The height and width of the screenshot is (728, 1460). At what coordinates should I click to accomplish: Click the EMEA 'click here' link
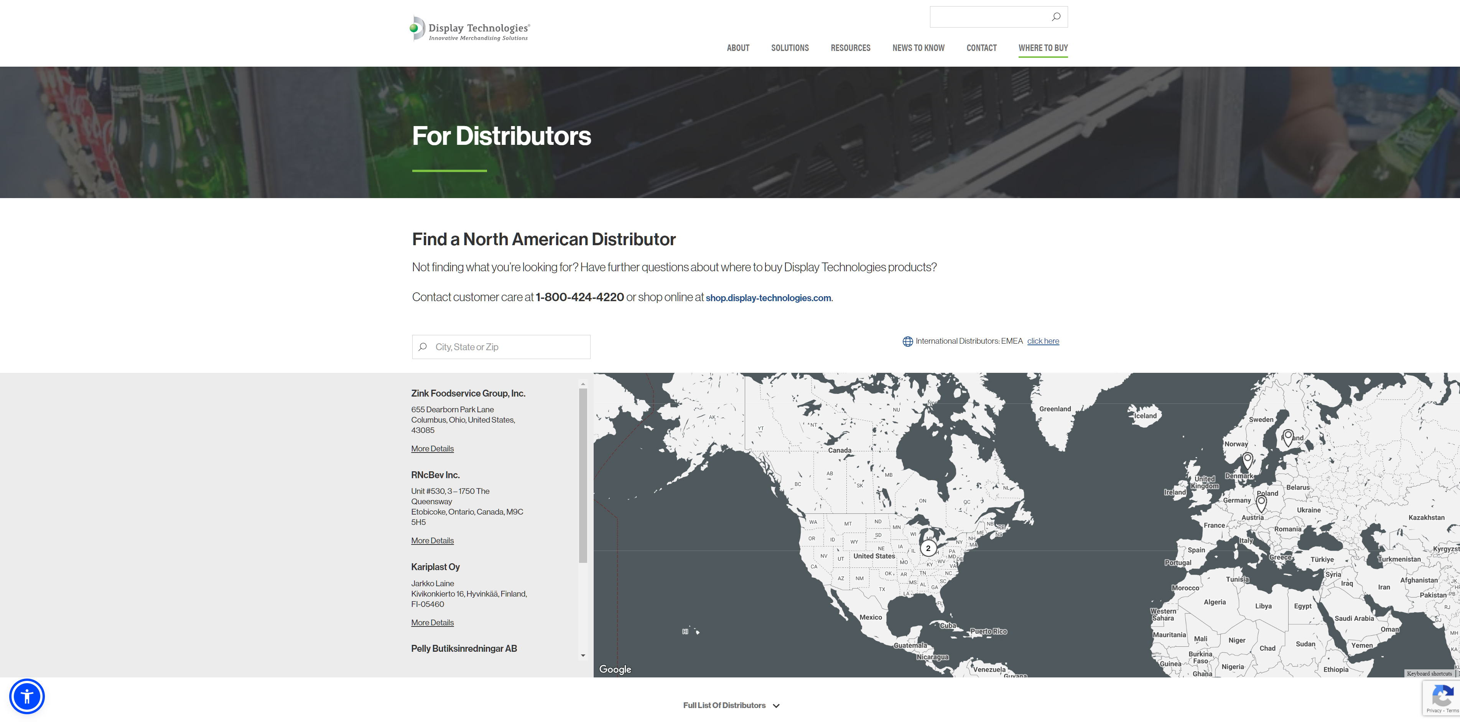(x=1043, y=341)
